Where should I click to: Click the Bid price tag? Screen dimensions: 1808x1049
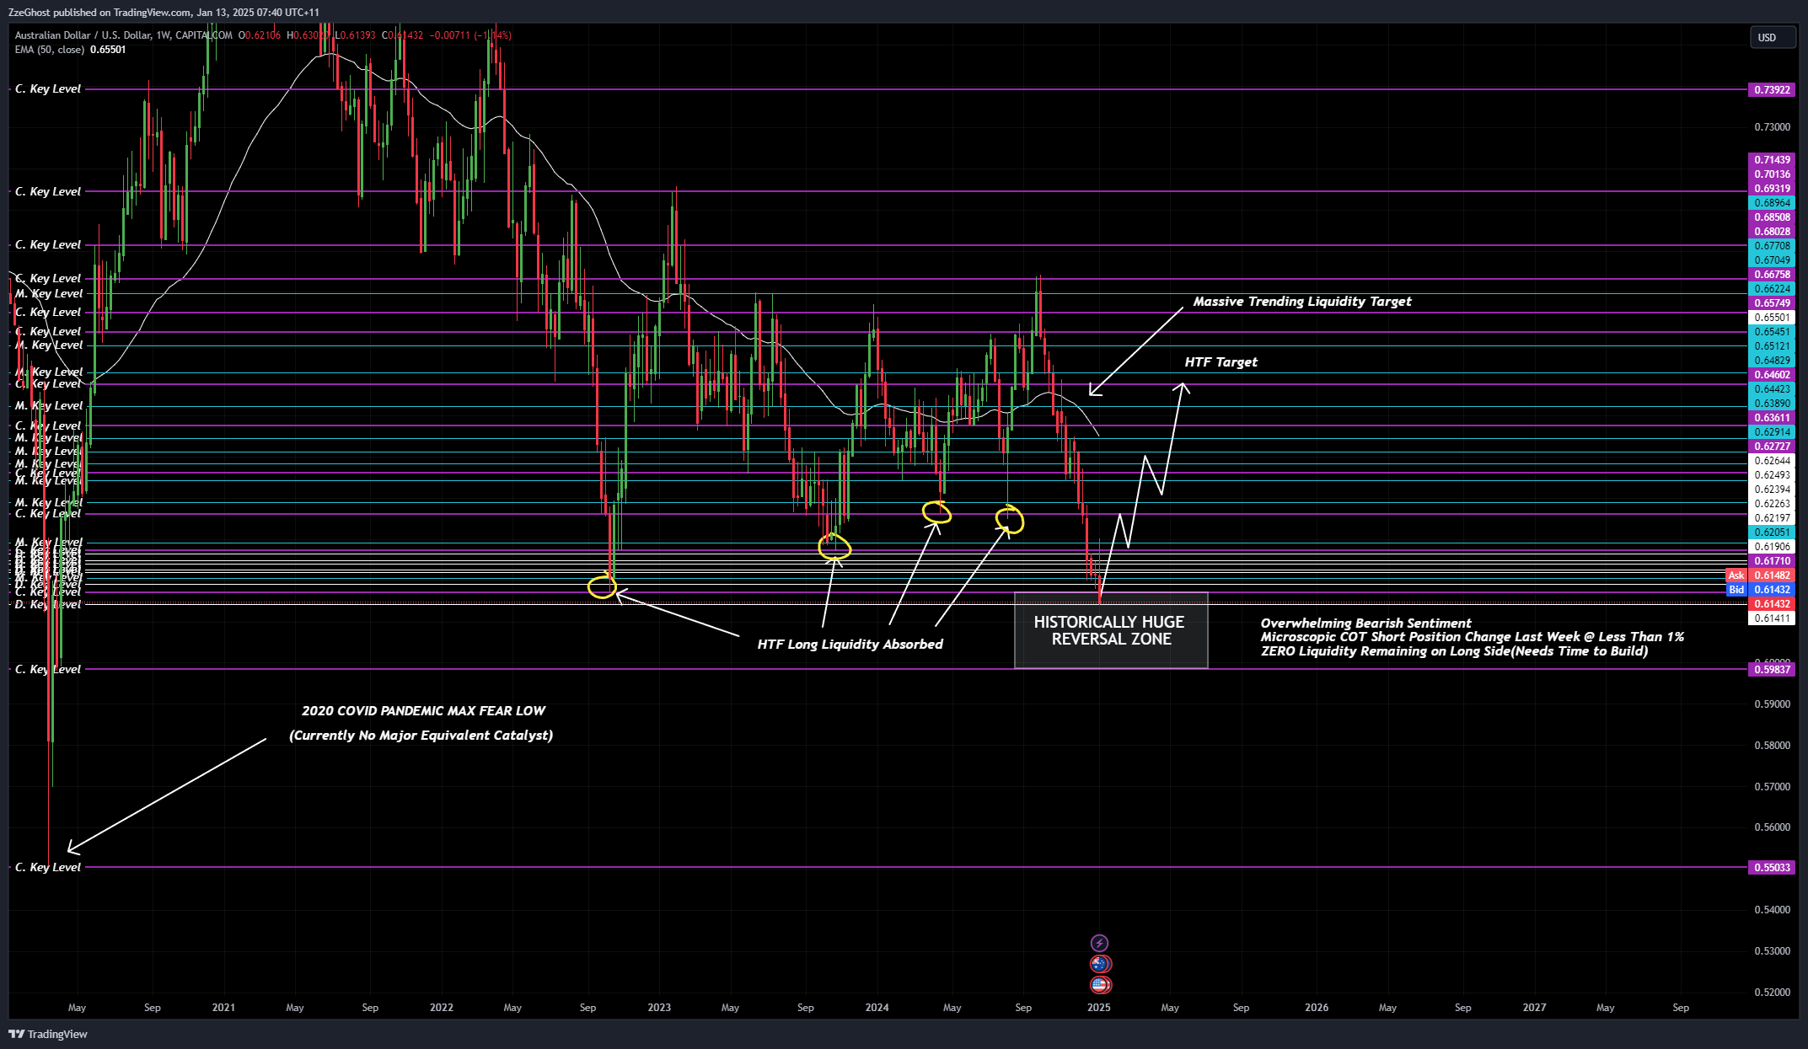coord(1736,590)
